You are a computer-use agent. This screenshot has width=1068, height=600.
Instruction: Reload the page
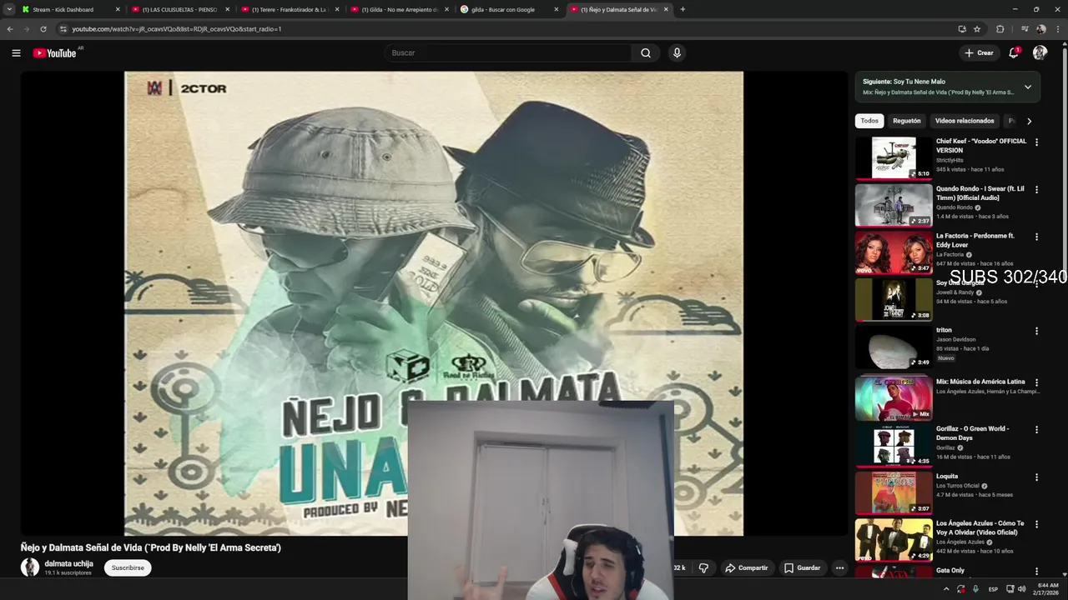point(43,28)
